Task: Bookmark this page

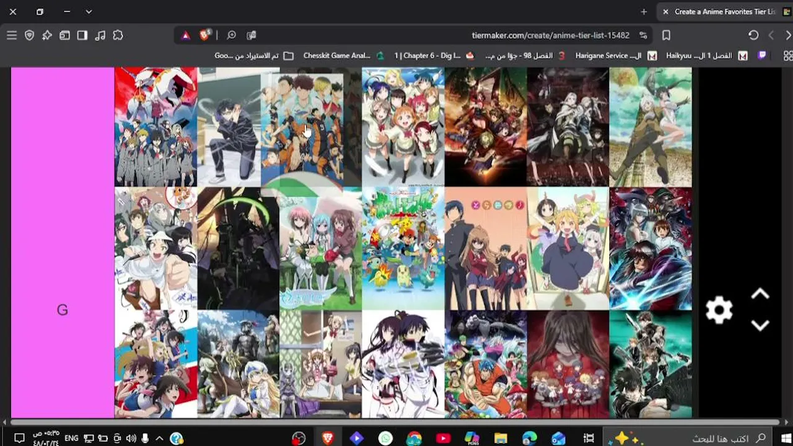Action: click(x=666, y=35)
